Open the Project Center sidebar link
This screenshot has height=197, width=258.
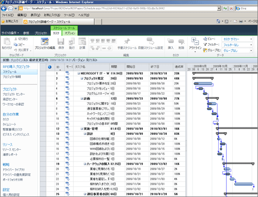point(14,94)
